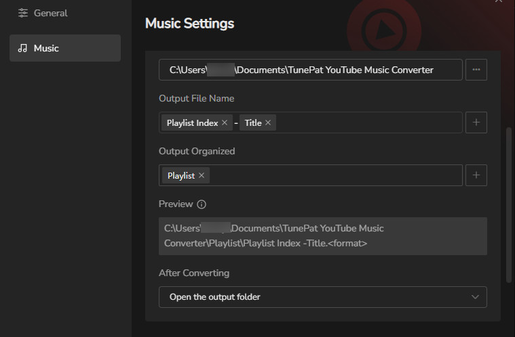Click the settings panel vertical scrollbar
This screenshot has width=515, height=337.
point(508,204)
